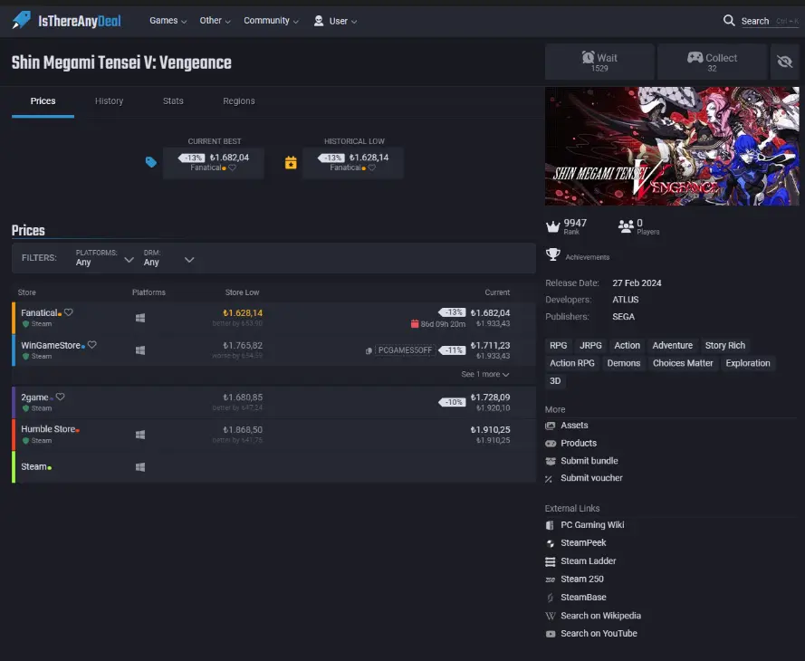The image size is (805, 661).
Task: Click the ₺1.711,23 WinGameStore current price
Action: (x=490, y=345)
